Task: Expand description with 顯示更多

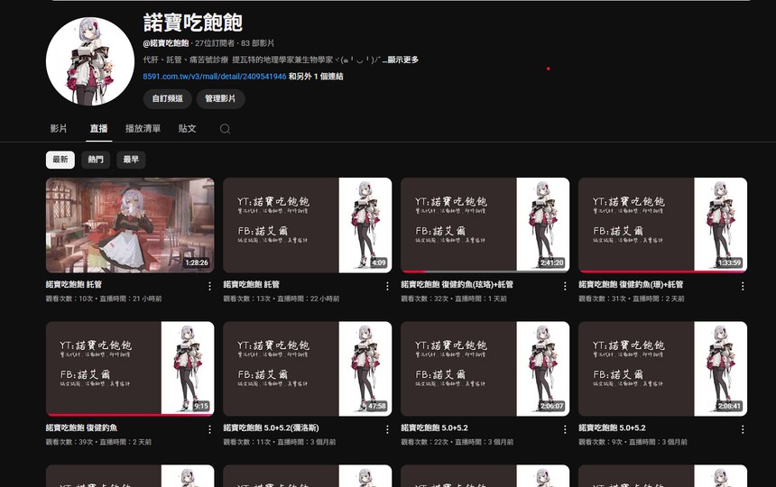Action: pos(402,60)
